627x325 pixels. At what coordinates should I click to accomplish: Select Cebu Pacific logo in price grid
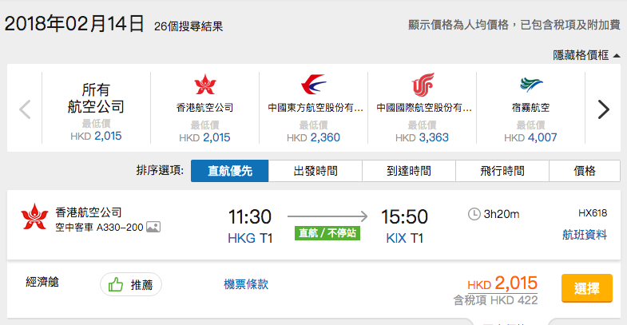click(x=531, y=85)
